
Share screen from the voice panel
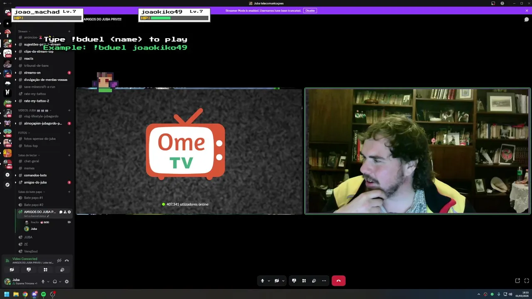tap(29, 270)
